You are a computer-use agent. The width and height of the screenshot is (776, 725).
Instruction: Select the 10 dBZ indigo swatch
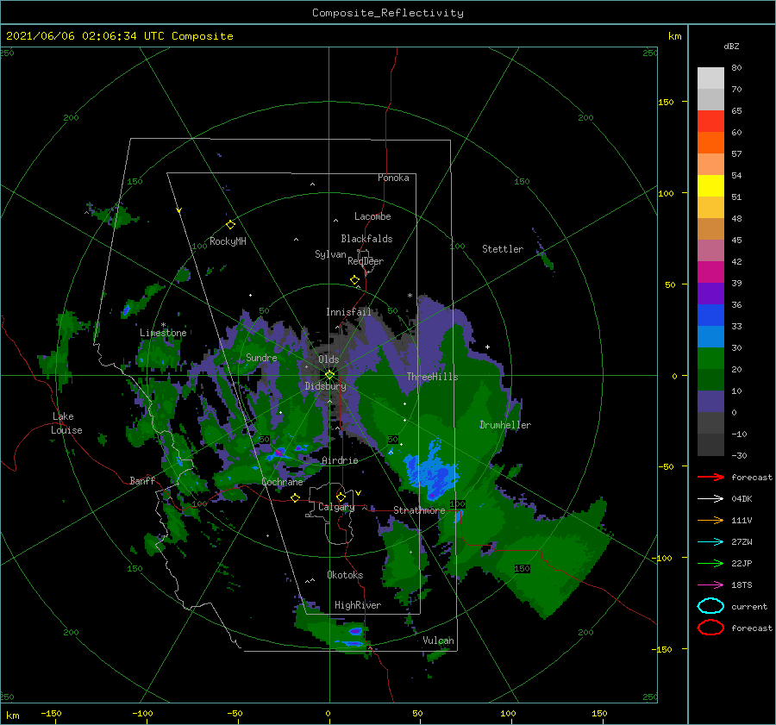click(x=710, y=401)
